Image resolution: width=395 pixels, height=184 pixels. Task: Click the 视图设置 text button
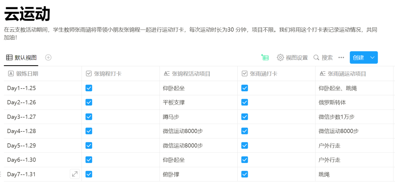click(297, 58)
